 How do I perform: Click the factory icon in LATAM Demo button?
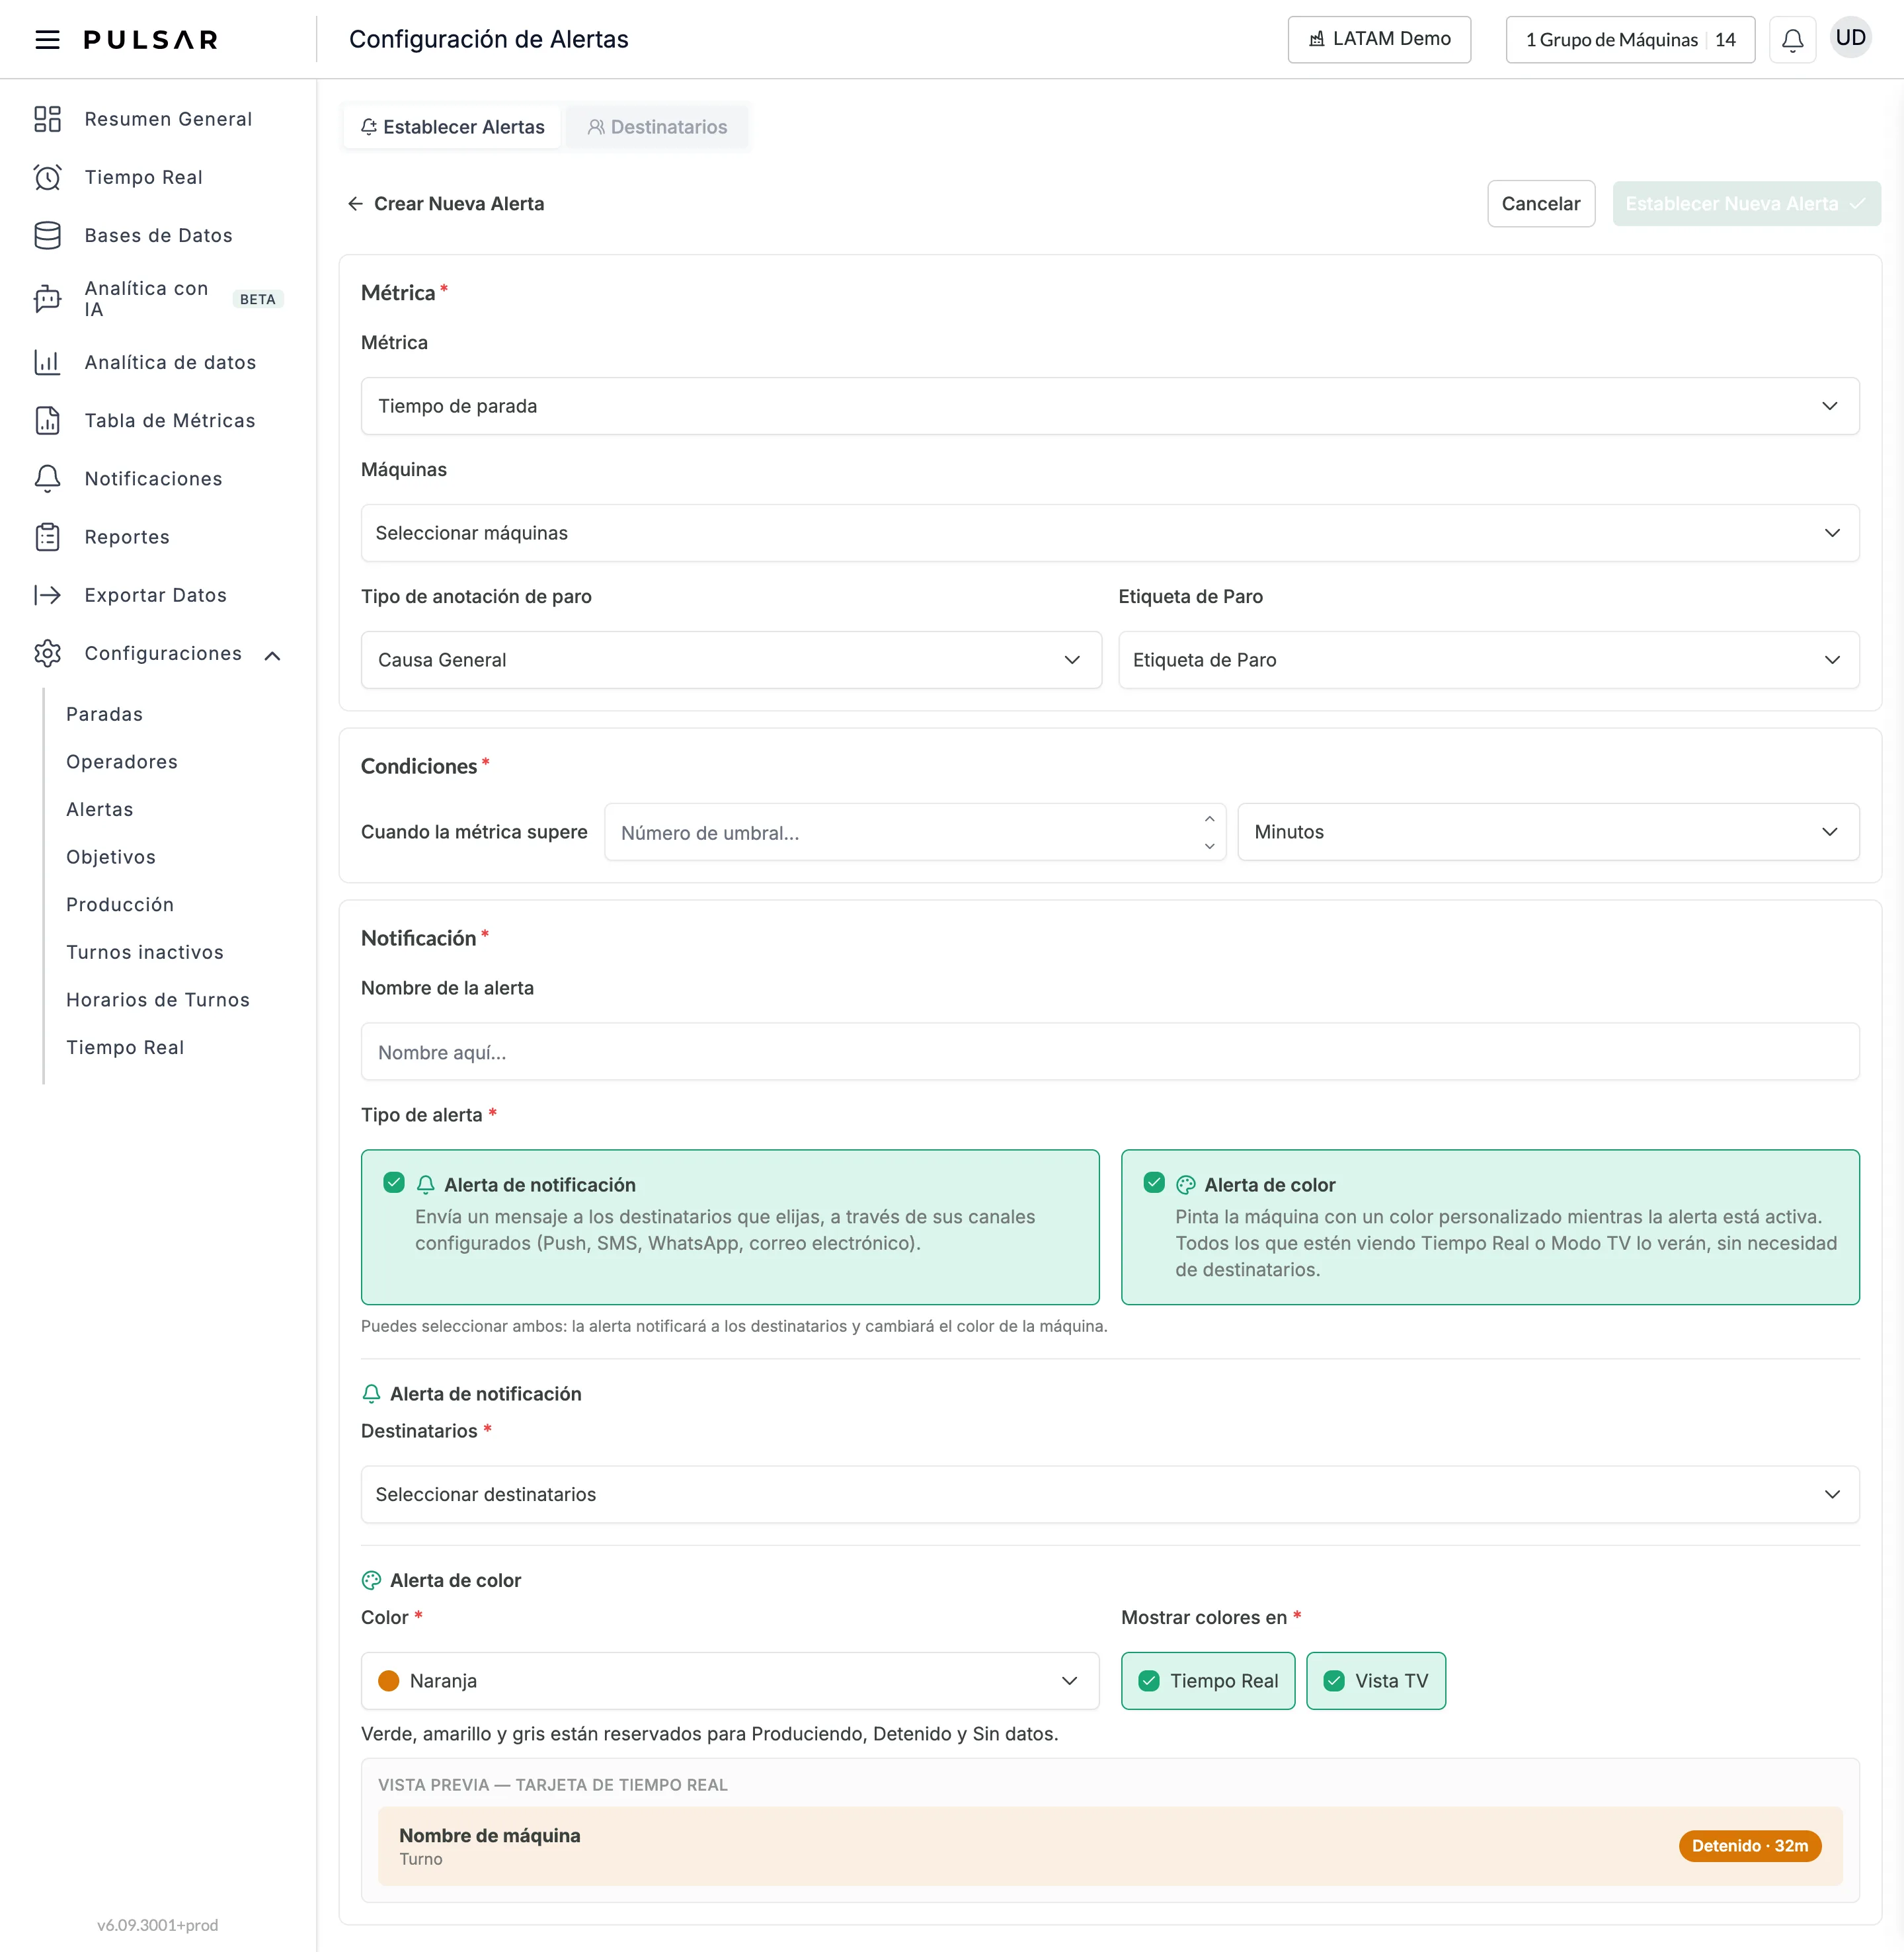(x=1317, y=39)
